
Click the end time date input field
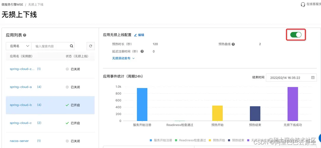[291, 78]
